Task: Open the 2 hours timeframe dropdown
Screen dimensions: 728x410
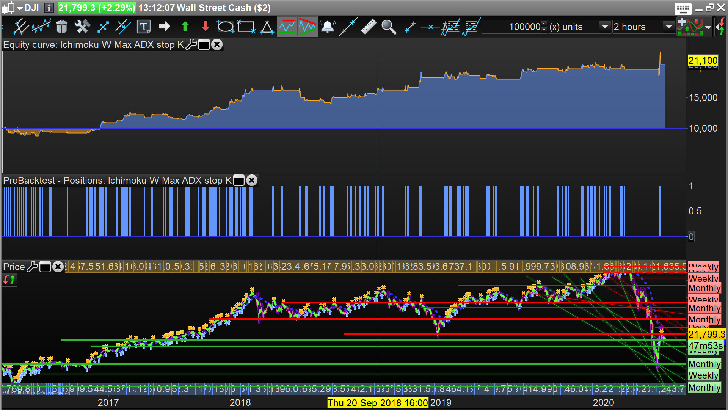Action: point(668,27)
